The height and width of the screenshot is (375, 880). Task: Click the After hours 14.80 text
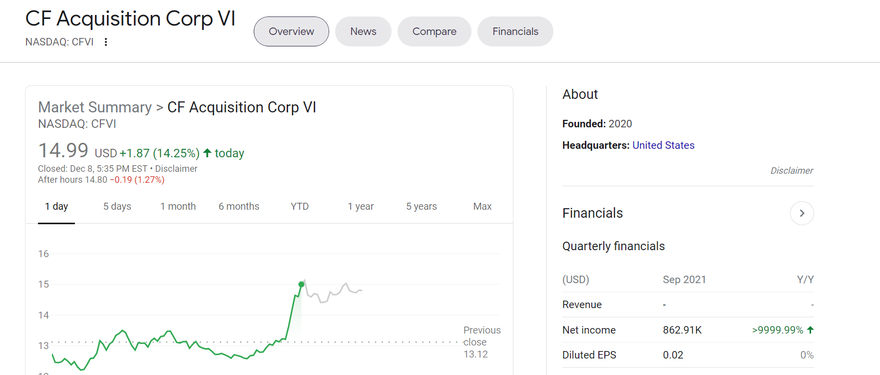(x=73, y=180)
